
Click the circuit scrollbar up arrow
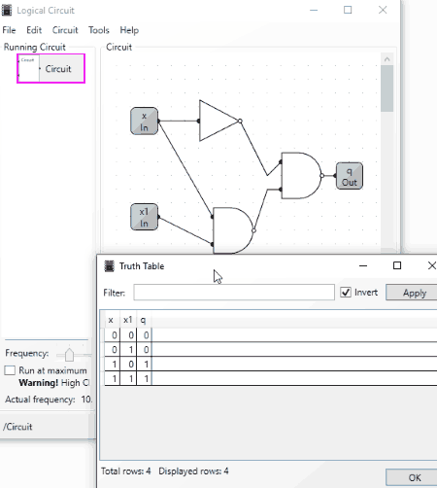click(387, 59)
